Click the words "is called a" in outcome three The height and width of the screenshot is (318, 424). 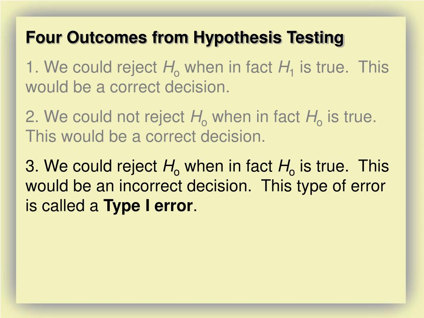click(x=62, y=206)
